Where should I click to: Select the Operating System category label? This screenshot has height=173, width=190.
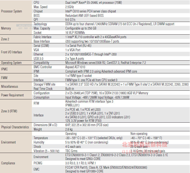click(x=11, y=63)
